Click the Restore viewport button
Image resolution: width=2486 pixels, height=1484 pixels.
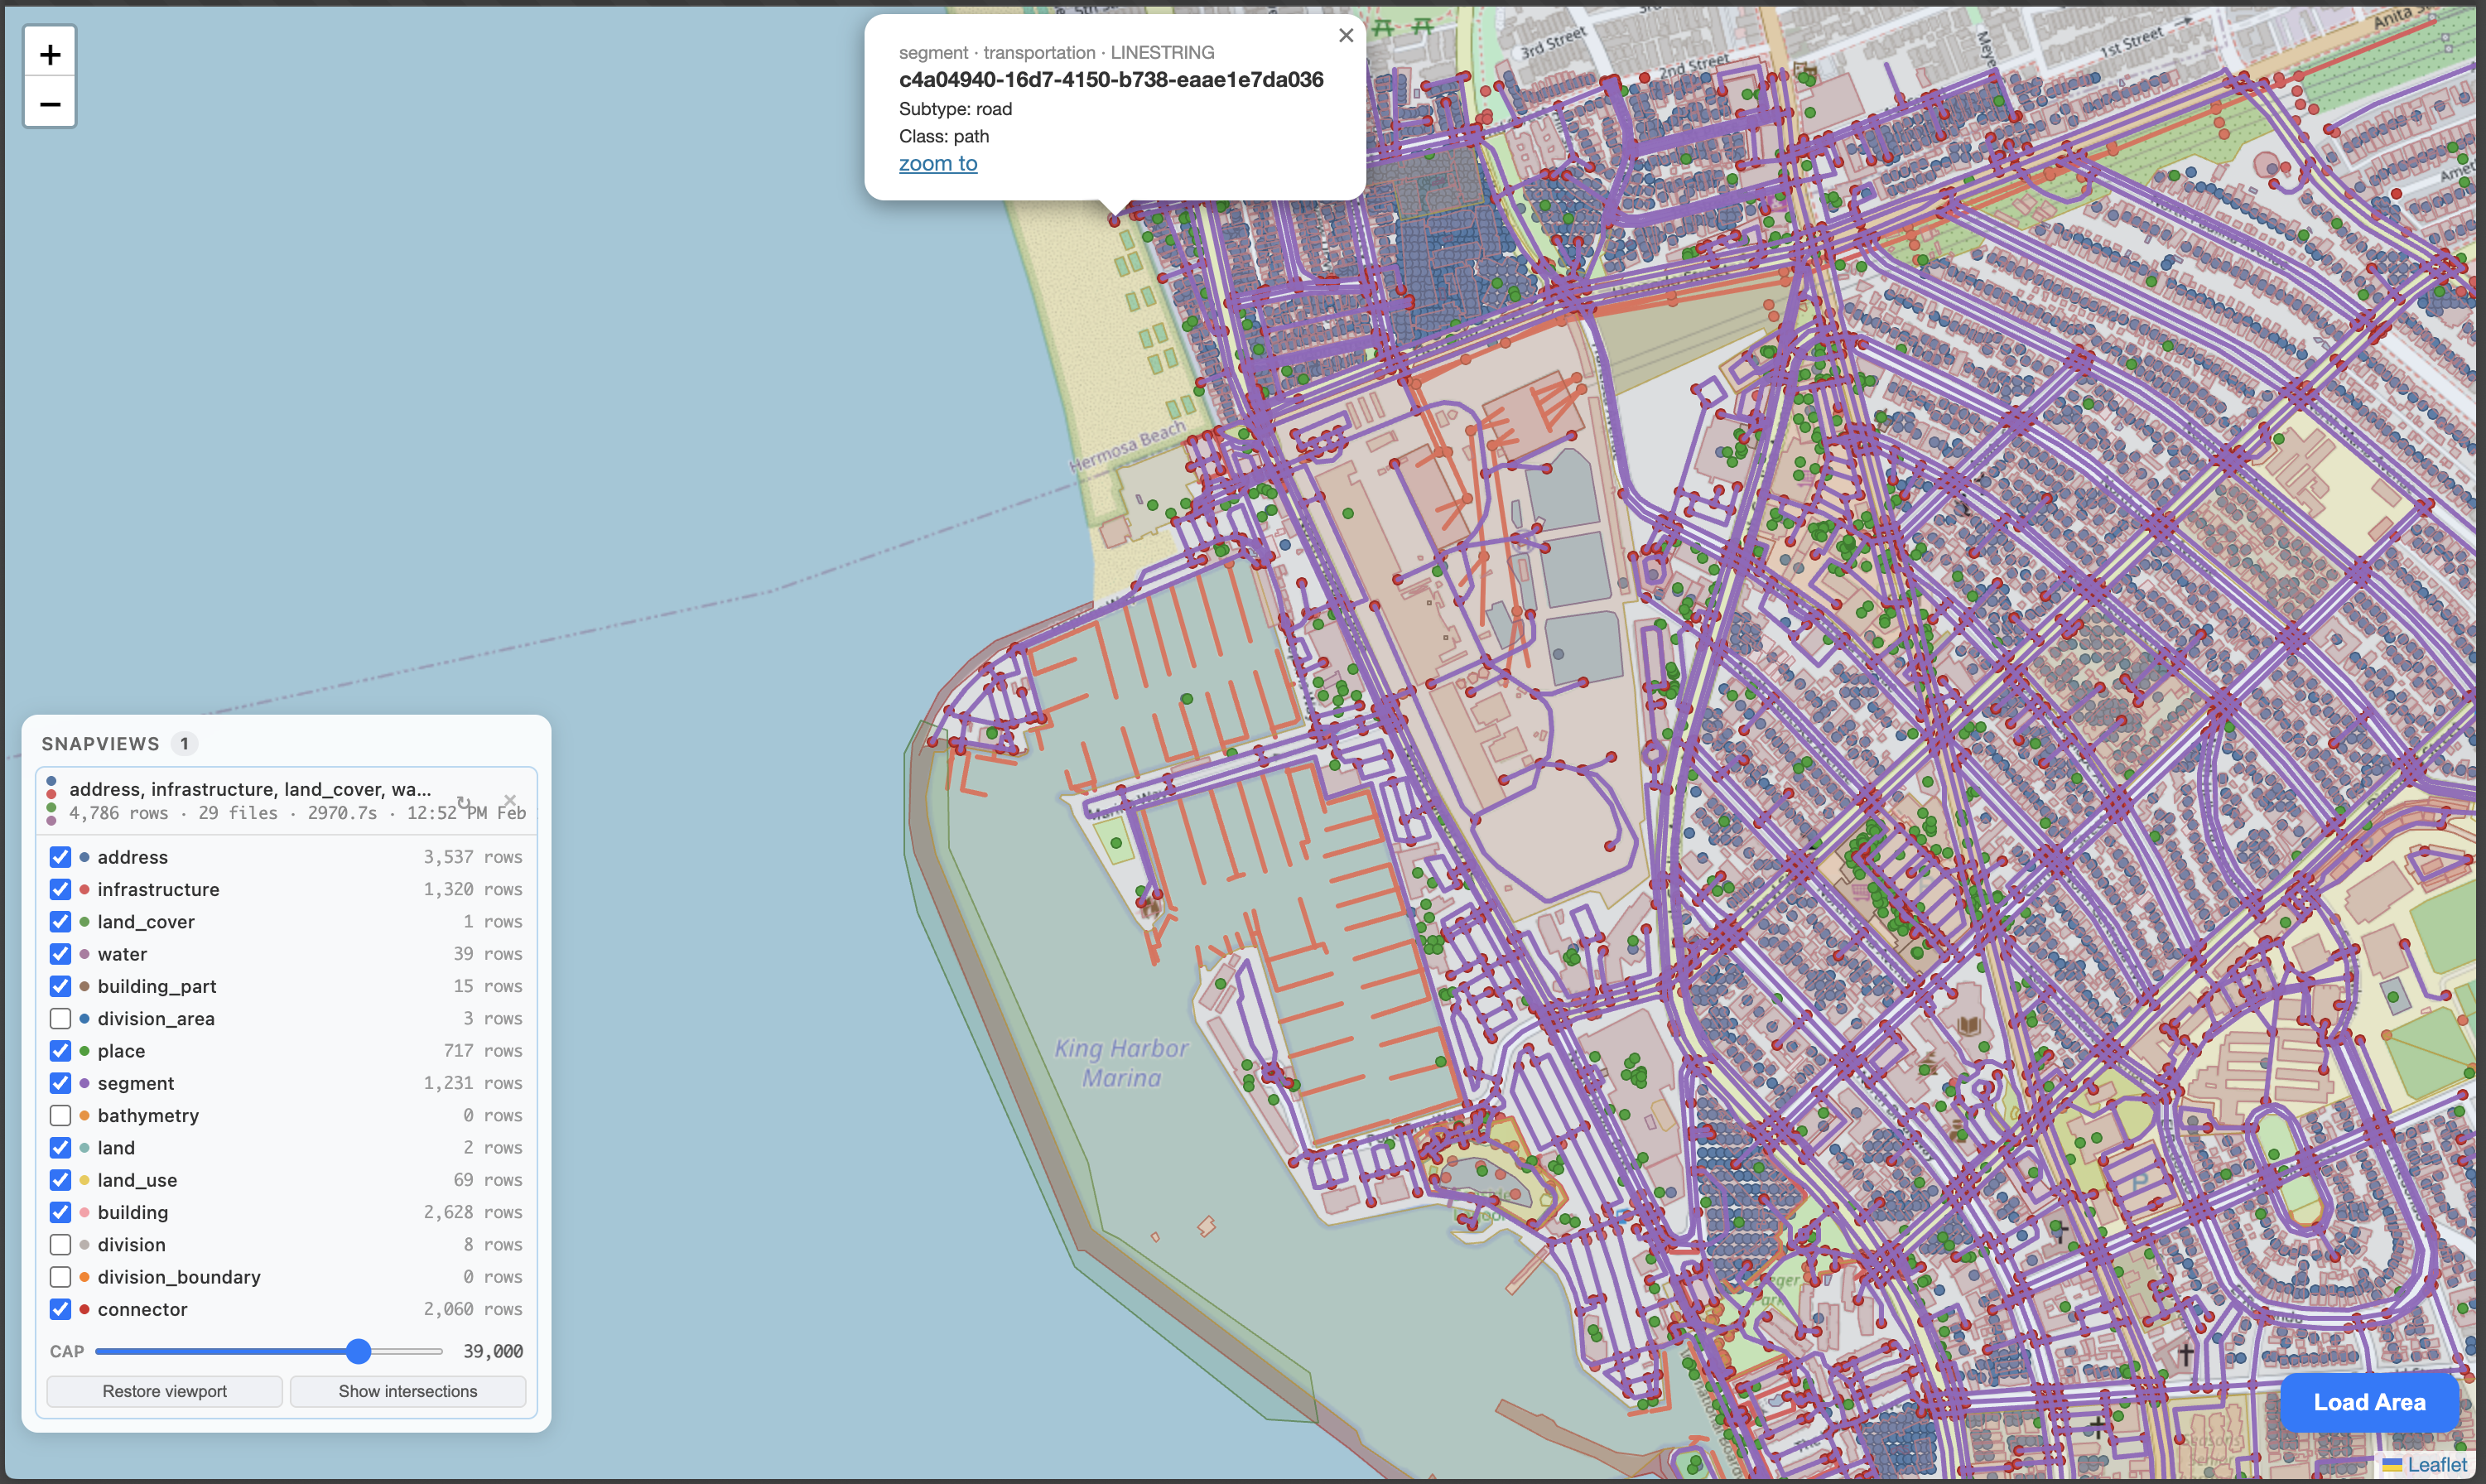coord(165,1391)
